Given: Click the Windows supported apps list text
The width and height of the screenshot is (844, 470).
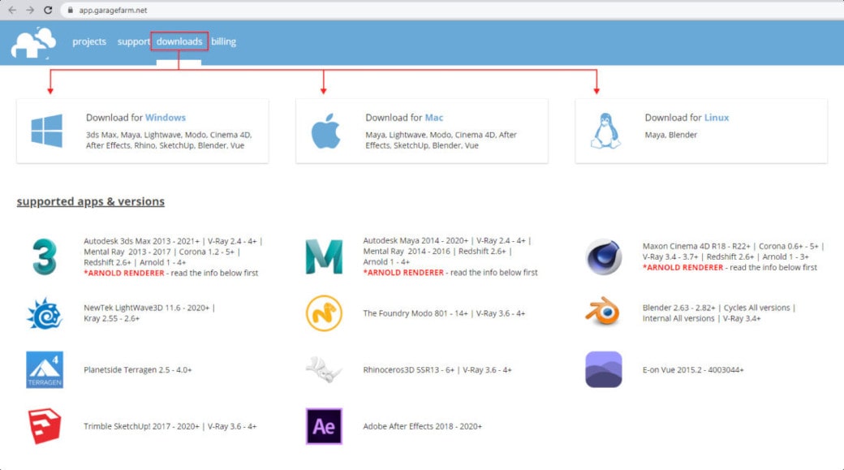Looking at the screenshot, I should (x=169, y=140).
